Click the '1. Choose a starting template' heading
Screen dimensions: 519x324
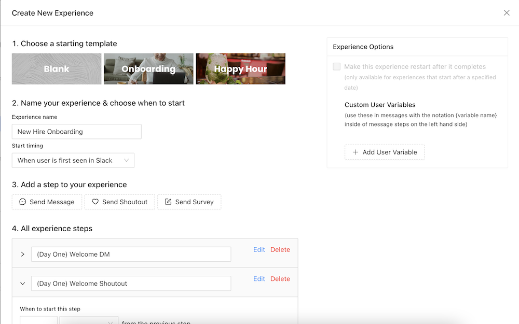pos(64,44)
